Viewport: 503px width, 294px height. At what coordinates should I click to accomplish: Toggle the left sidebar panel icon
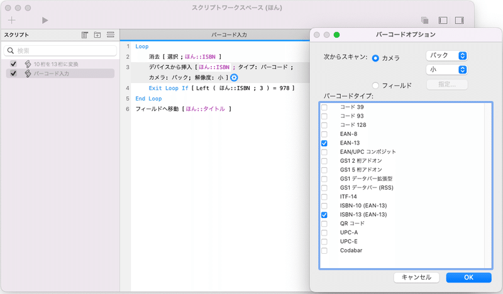point(443,21)
